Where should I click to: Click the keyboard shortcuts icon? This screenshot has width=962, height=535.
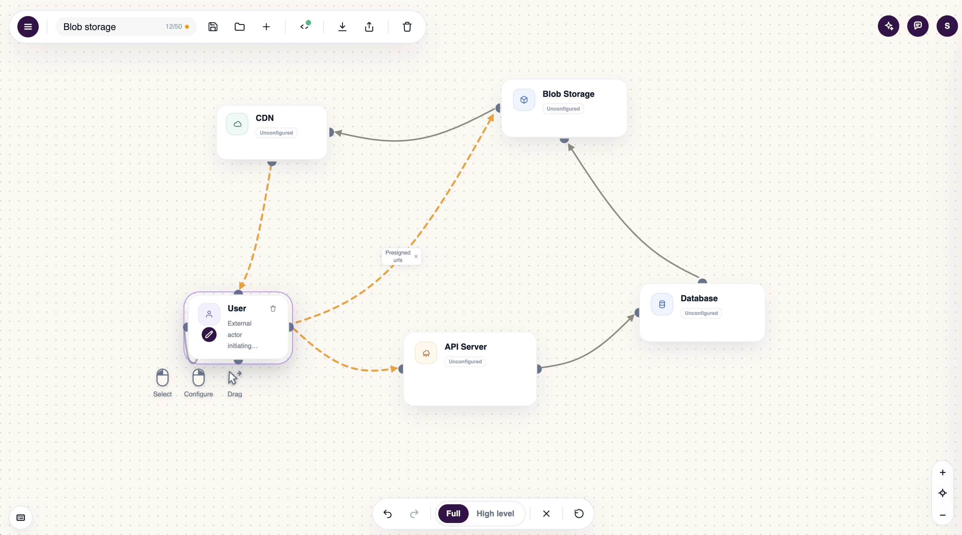tap(21, 517)
